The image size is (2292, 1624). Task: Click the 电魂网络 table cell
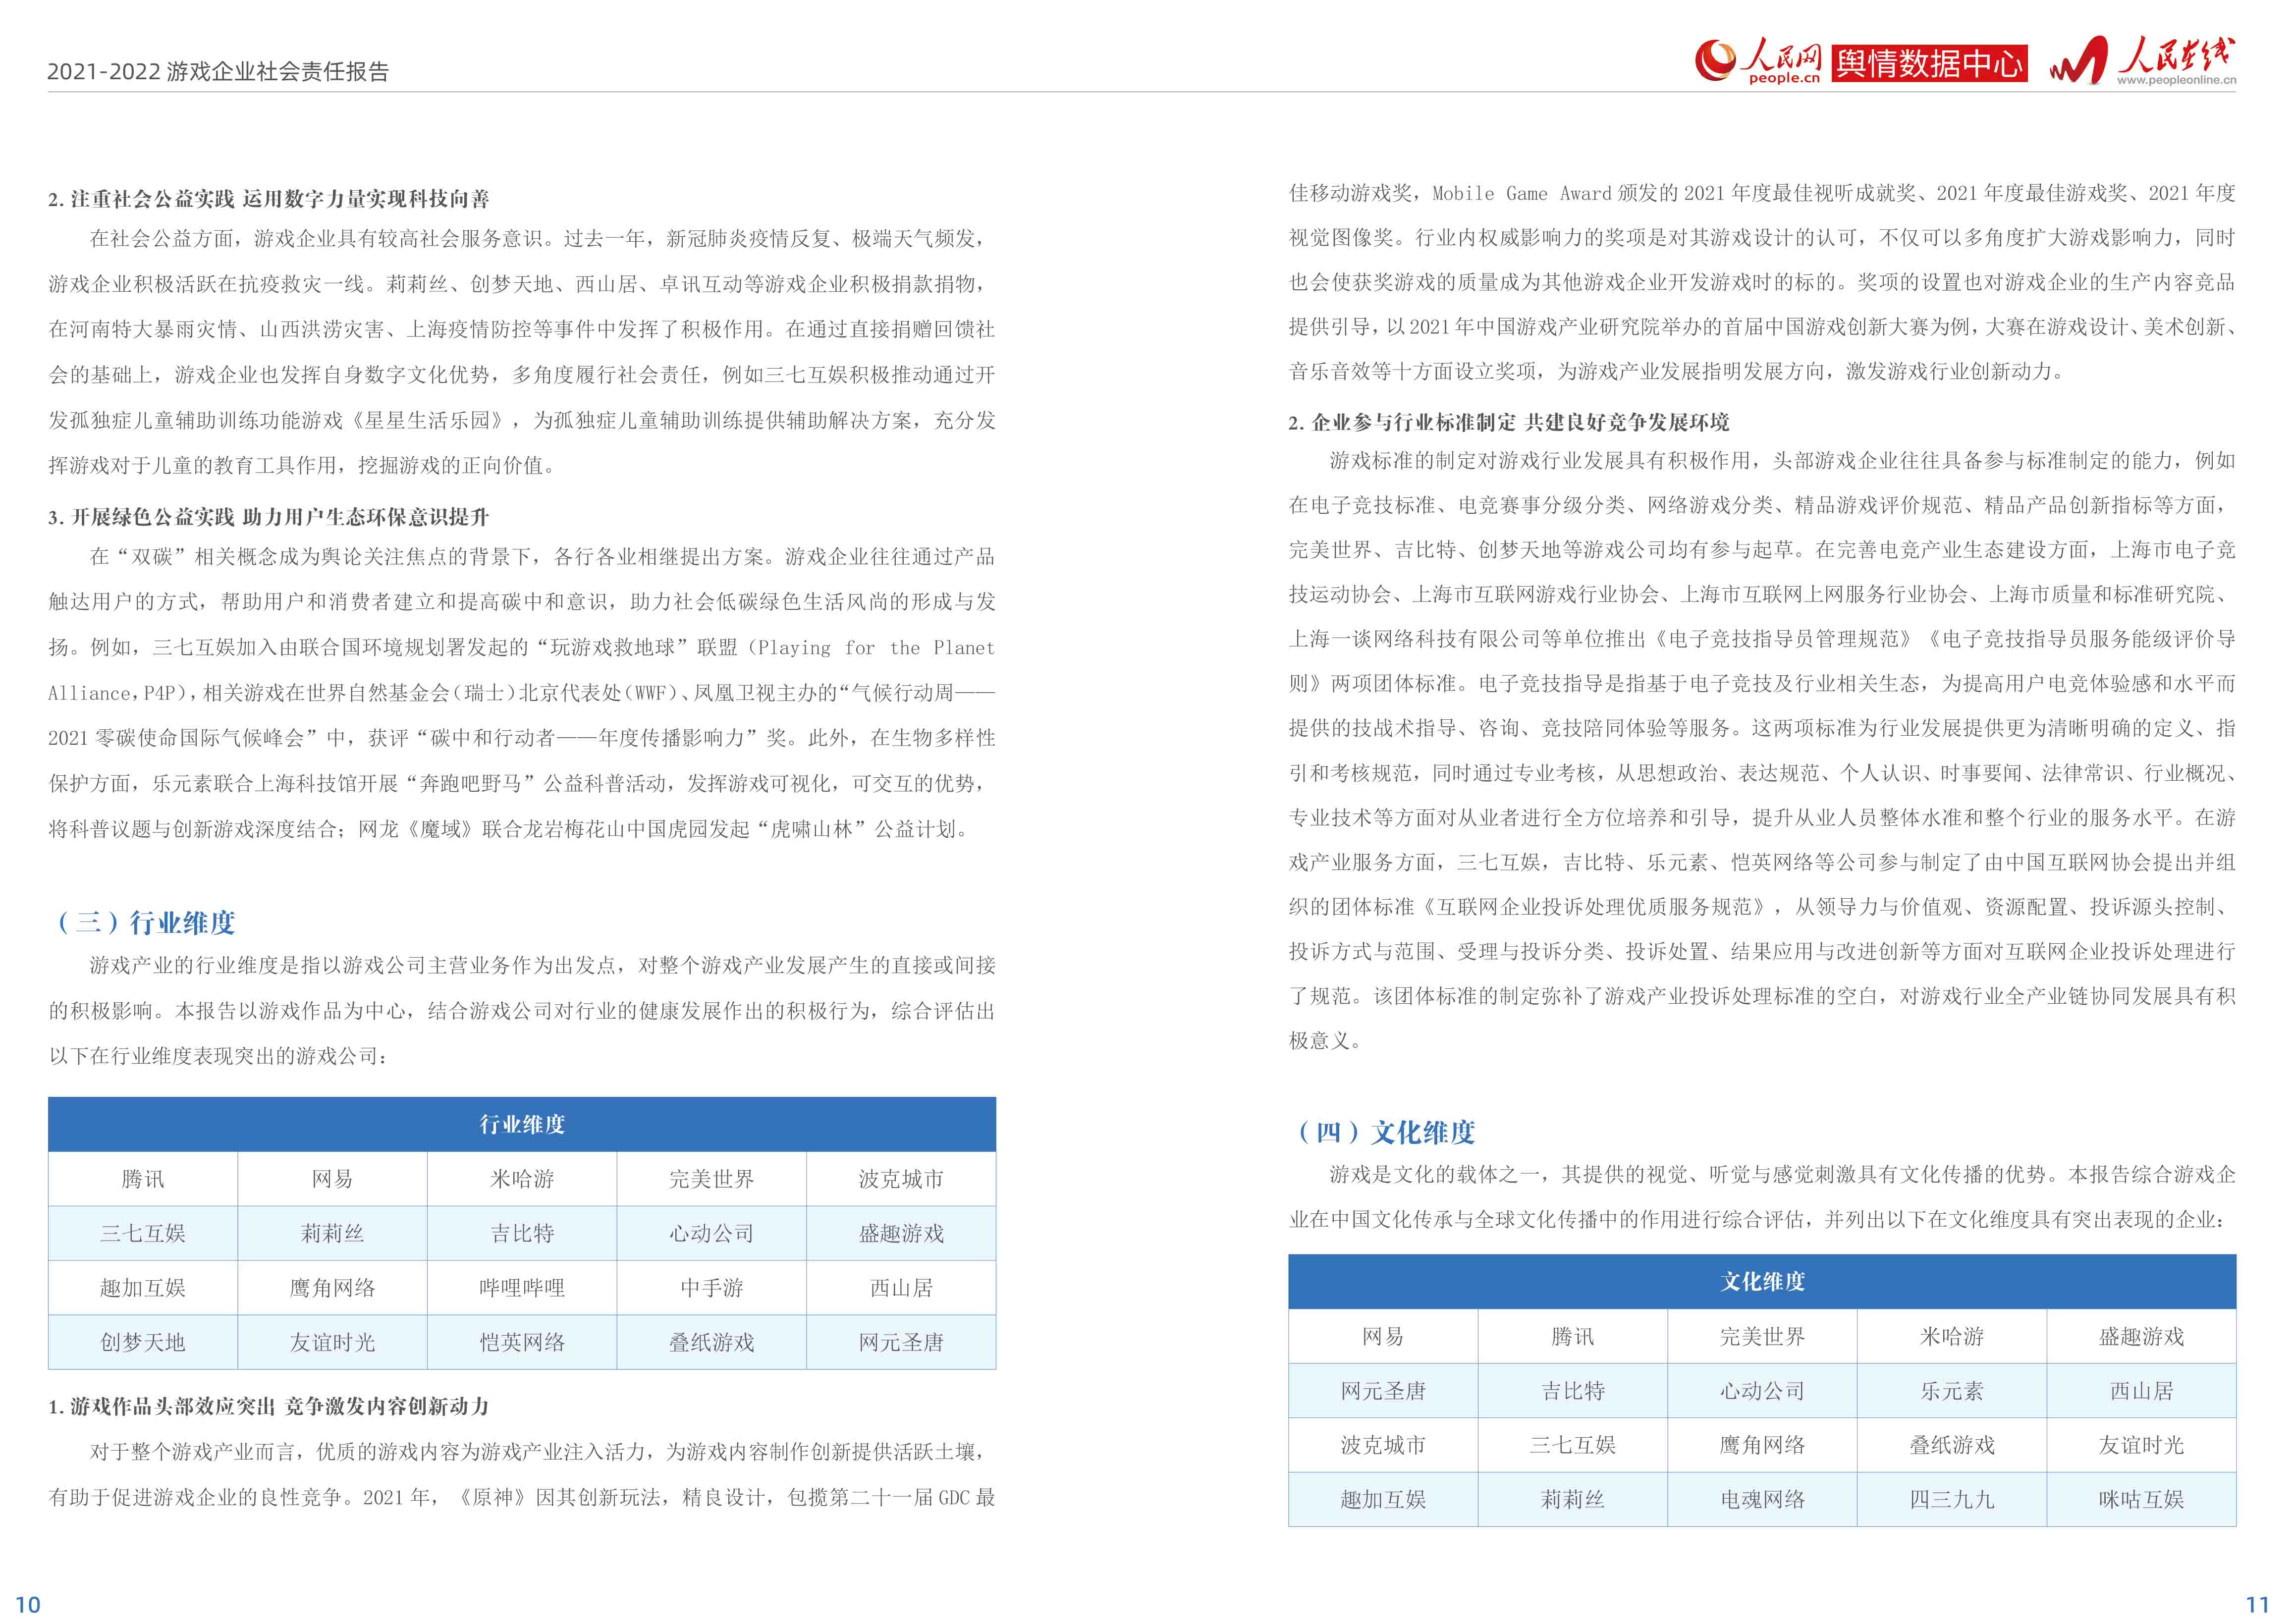[1762, 1499]
